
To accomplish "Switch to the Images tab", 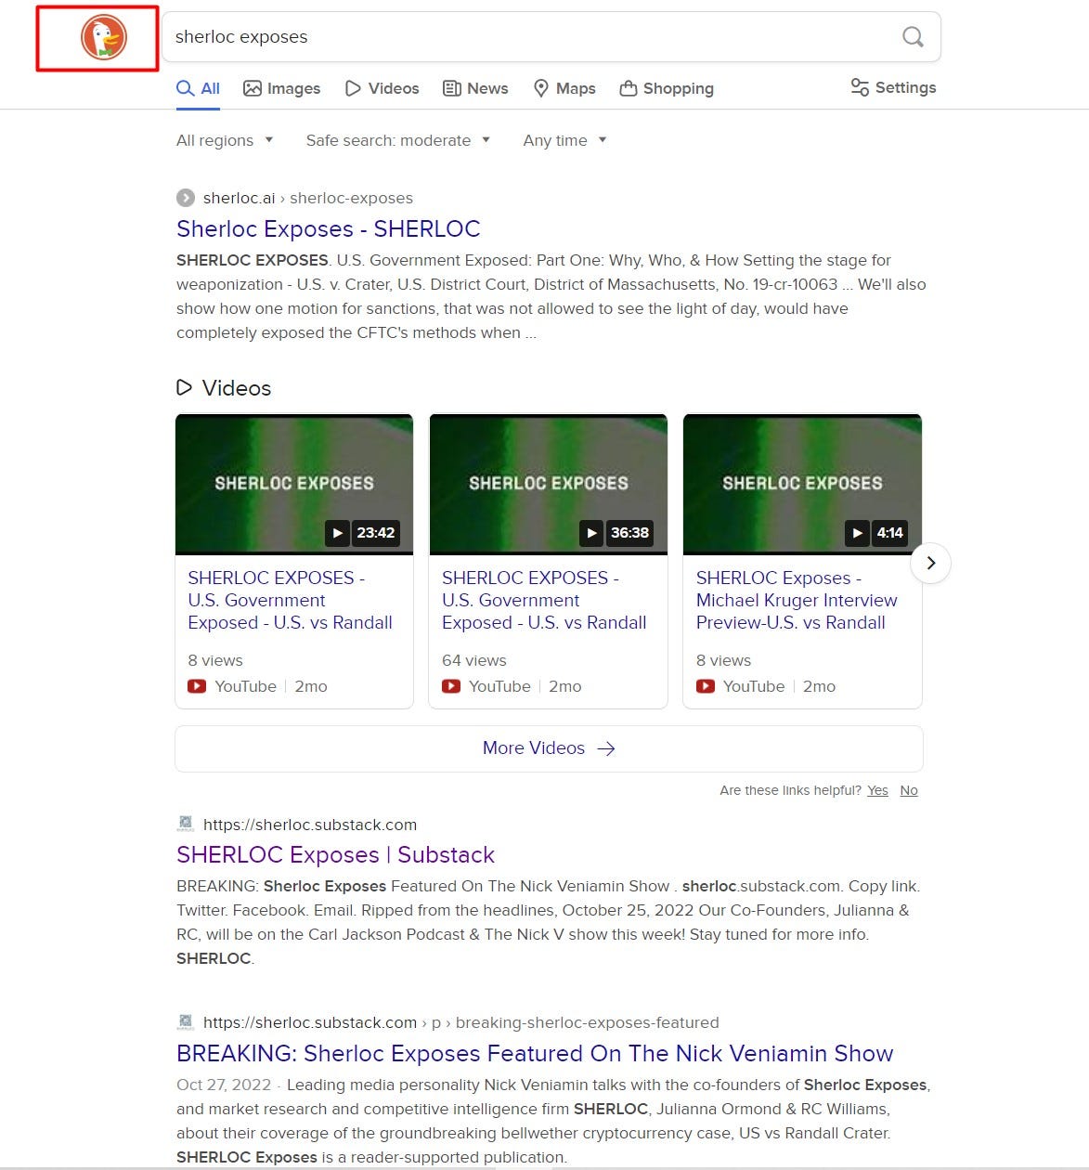I will [281, 88].
